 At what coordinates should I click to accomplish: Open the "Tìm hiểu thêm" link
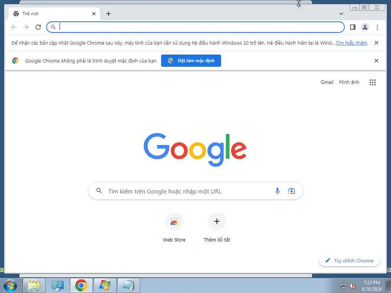pos(351,43)
